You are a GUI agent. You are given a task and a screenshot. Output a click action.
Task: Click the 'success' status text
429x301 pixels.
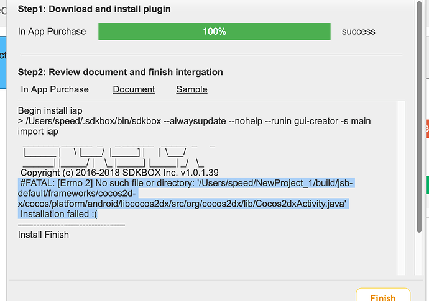click(359, 31)
